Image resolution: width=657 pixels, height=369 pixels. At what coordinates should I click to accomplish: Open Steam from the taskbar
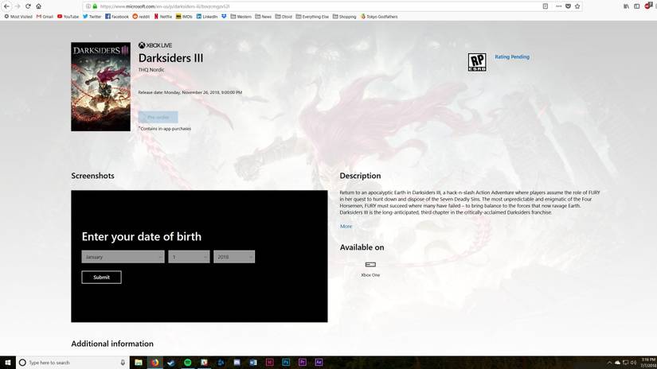[171, 363]
